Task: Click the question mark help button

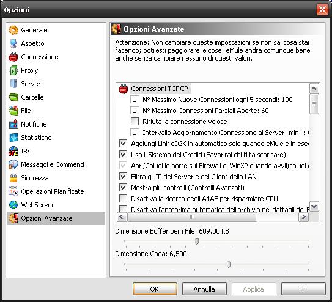Action: coord(303,289)
